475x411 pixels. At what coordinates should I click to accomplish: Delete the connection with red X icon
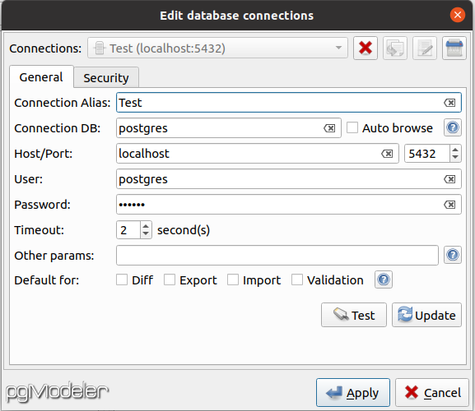(366, 48)
